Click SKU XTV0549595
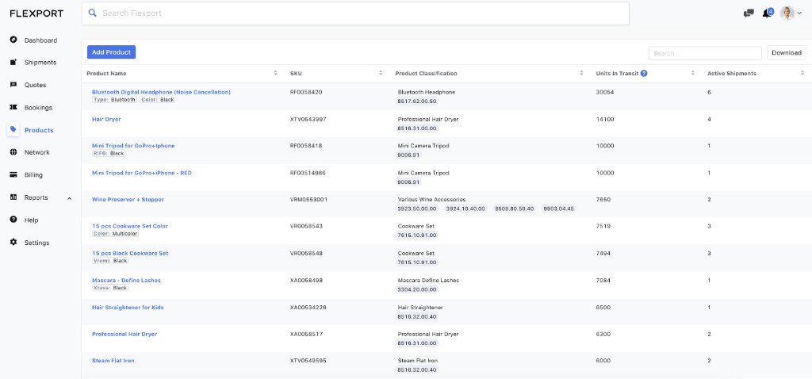 point(308,361)
